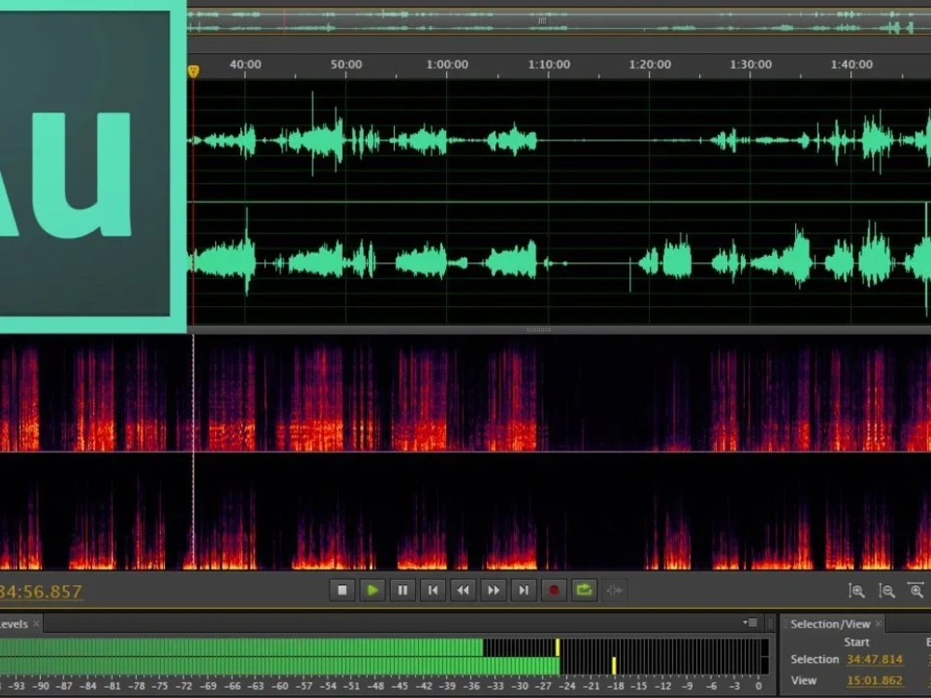Click the Fast Forward button

tap(493, 590)
